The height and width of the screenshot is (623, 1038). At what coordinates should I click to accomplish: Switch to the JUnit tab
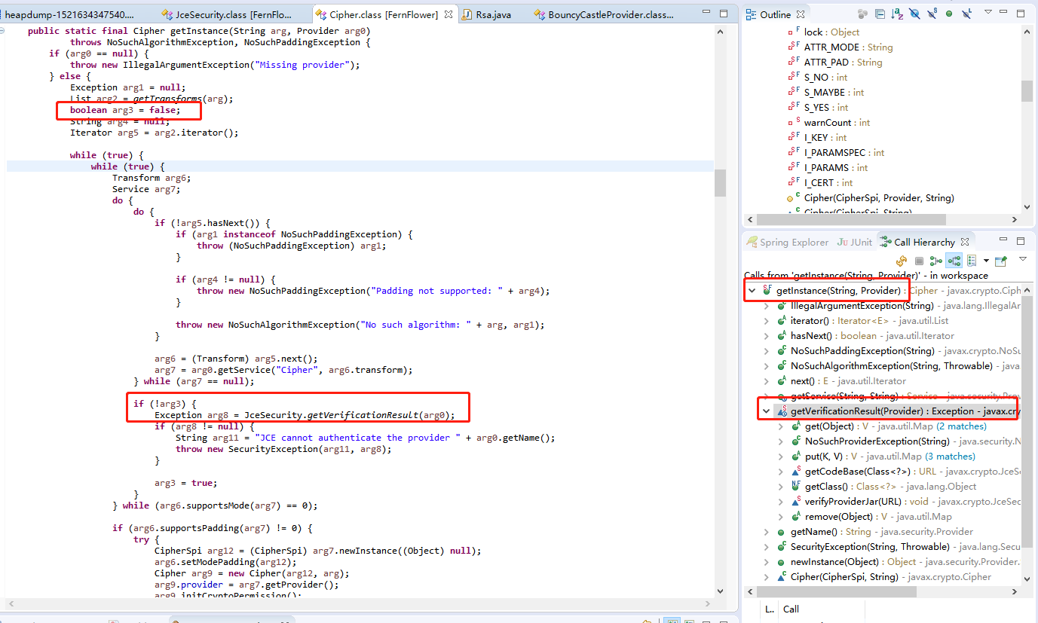[854, 242]
